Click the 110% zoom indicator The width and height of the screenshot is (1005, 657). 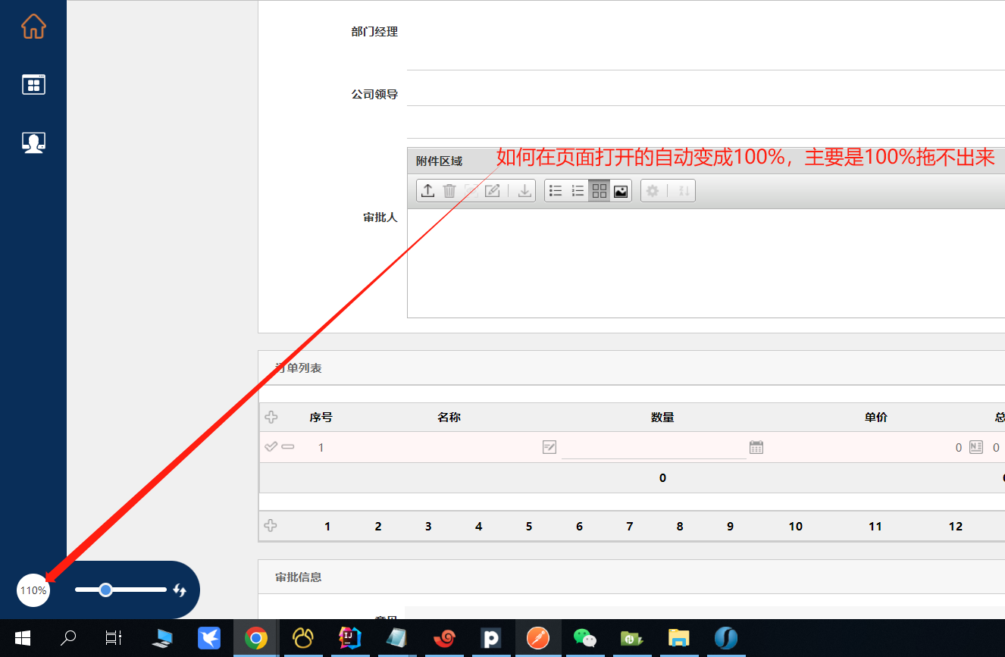(x=33, y=590)
